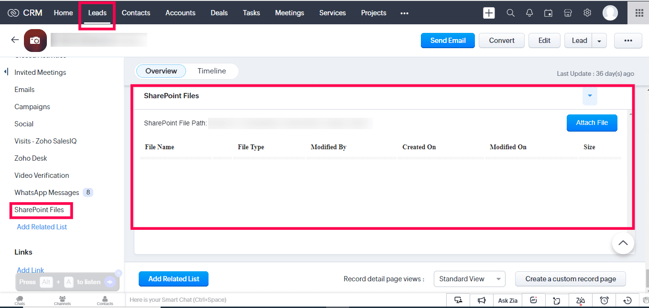Jump to Video Verification related list

(x=42, y=175)
